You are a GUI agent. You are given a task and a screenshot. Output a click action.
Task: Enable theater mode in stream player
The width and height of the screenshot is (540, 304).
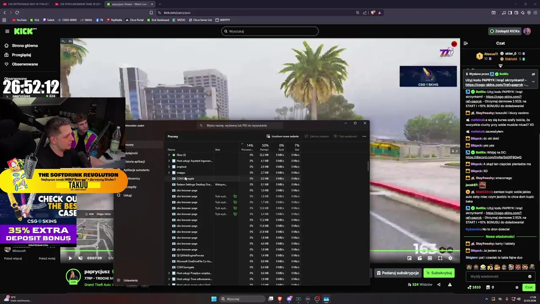coord(430,258)
